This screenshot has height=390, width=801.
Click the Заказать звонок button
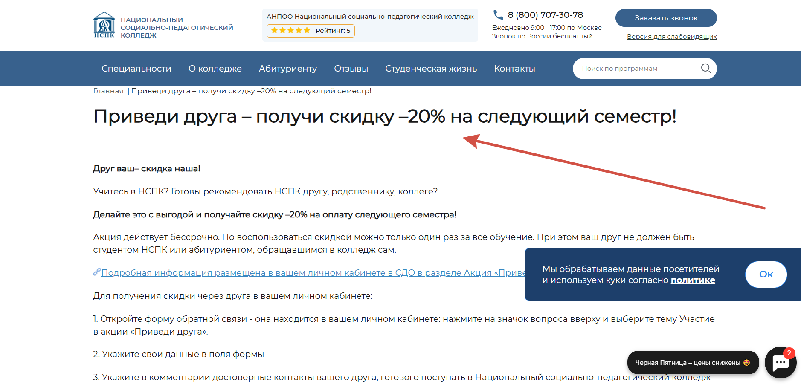[x=666, y=18]
